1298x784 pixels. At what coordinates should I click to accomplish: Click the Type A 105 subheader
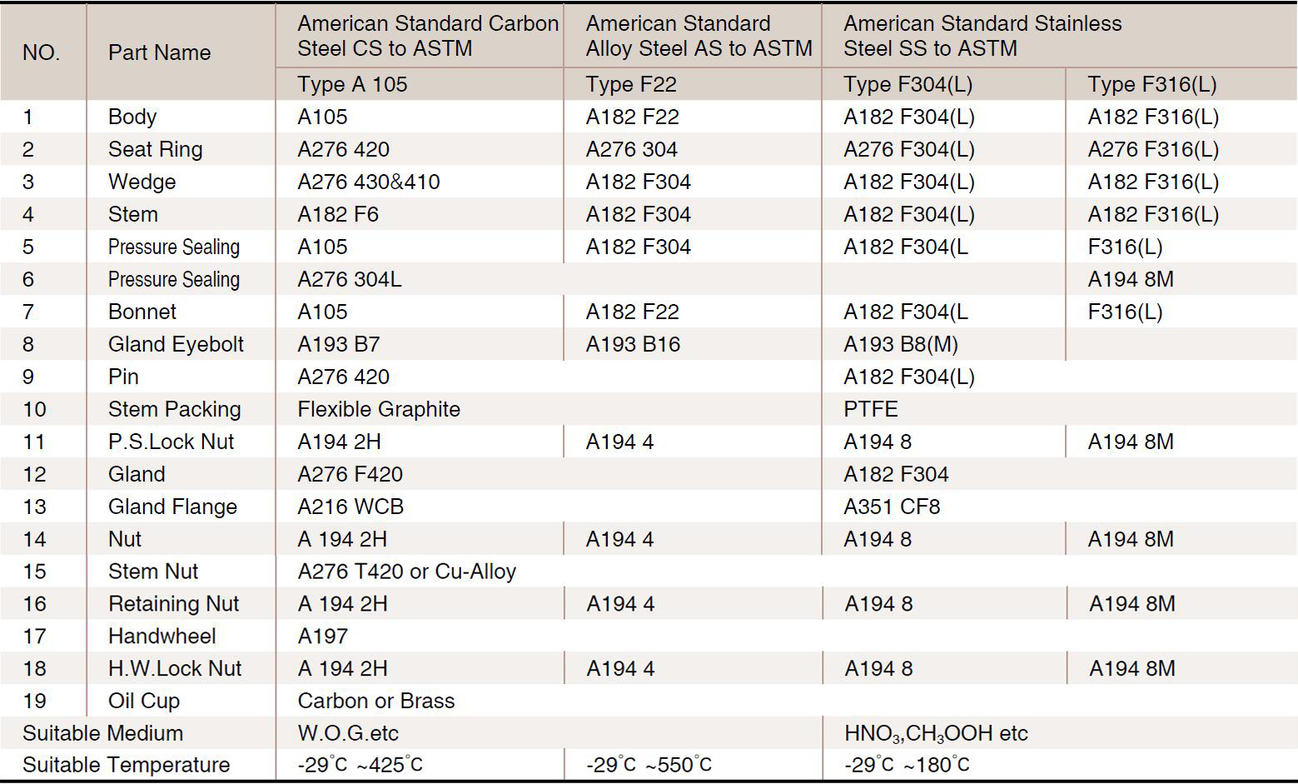pos(352,84)
